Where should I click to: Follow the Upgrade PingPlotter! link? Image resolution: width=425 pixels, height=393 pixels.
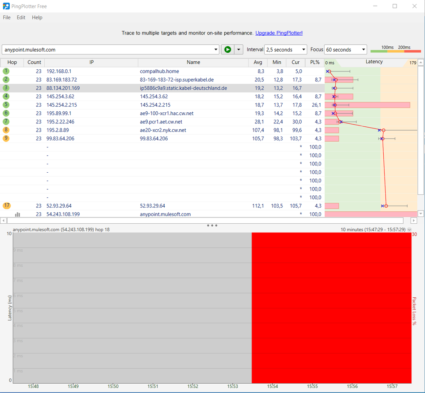click(279, 33)
